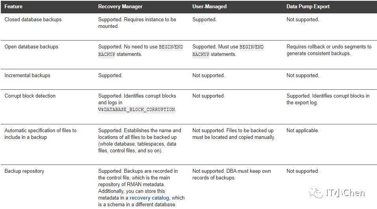Select the Backup repository row label
Screen dimensions: 377x209
click(24, 171)
